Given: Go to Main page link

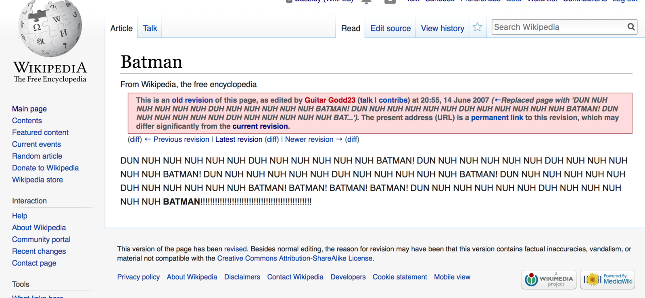Looking at the screenshot, I should (29, 109).
